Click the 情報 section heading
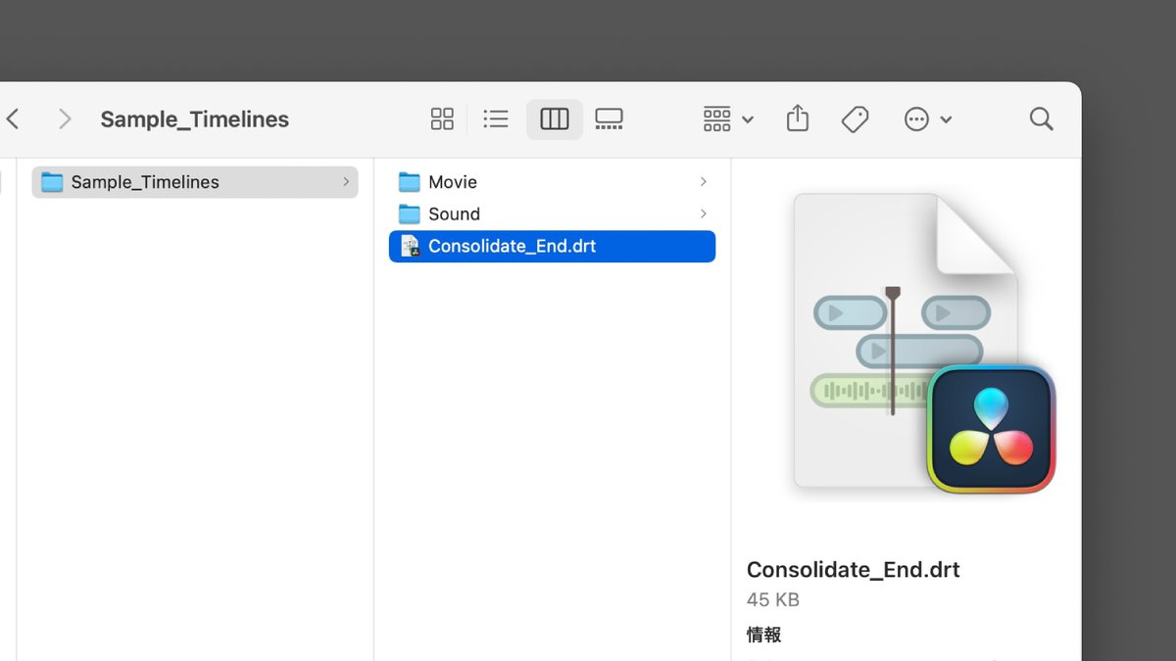Screen dimensions: 1176x661 click(763, 635)
